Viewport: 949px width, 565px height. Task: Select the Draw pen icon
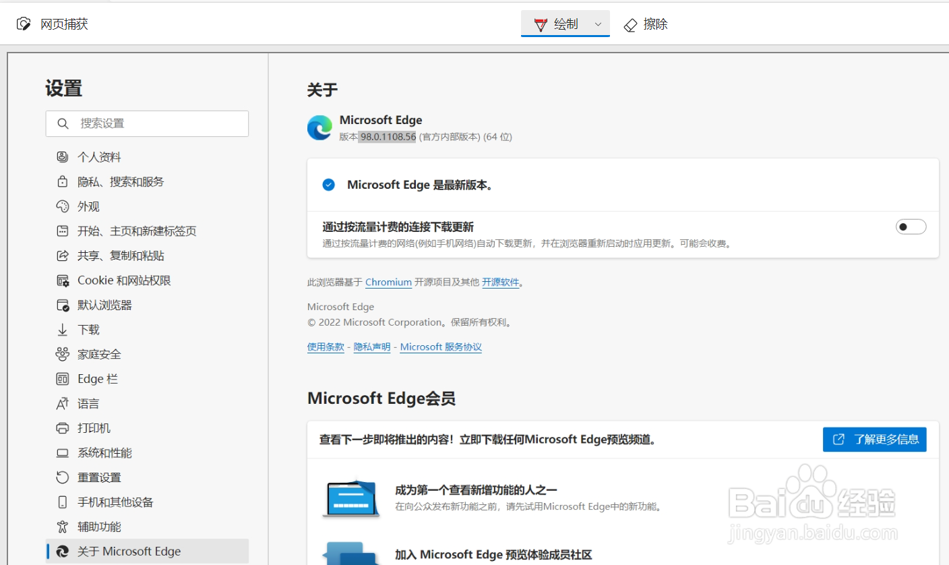540,25
